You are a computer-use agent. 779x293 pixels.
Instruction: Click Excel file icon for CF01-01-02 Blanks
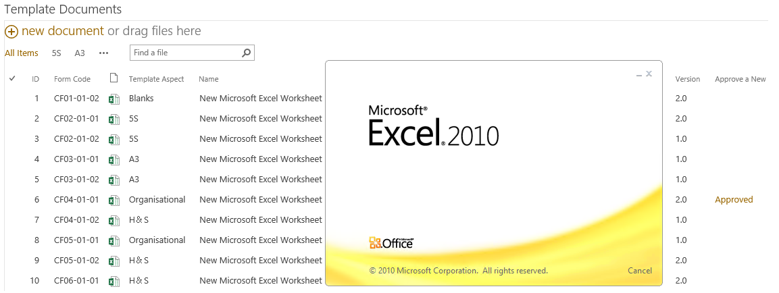pyautogui.click(x=114, y=99)
